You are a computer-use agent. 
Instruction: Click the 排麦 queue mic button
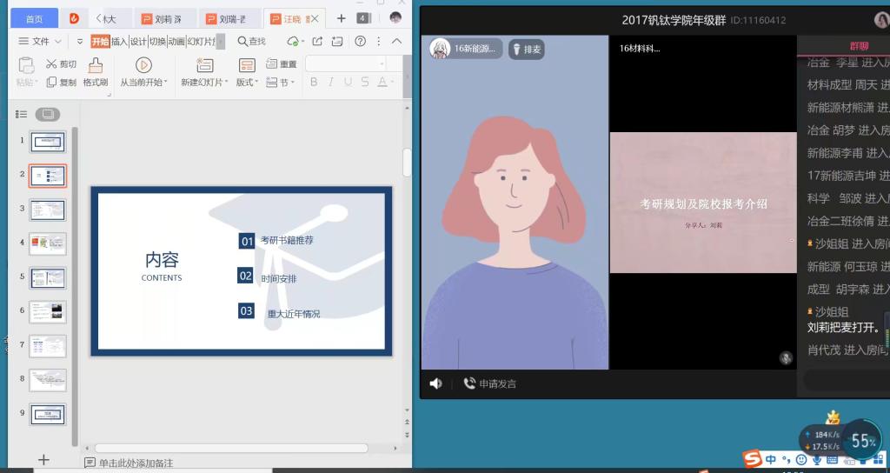coord(526,50)
